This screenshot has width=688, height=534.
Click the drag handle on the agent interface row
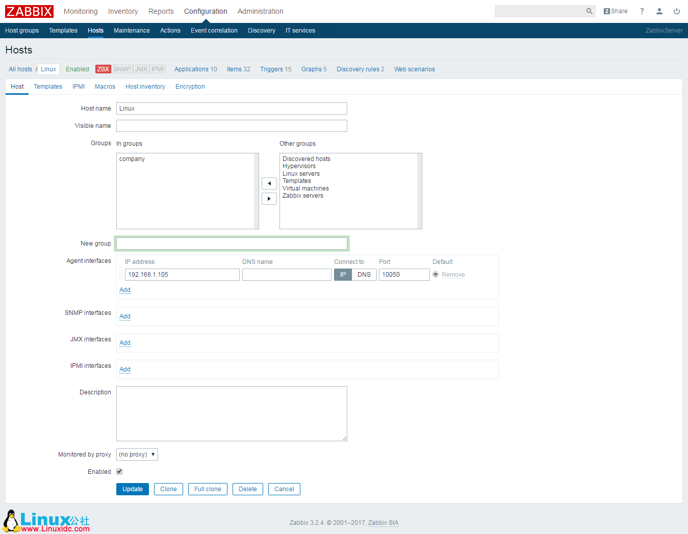click(121, 274)
